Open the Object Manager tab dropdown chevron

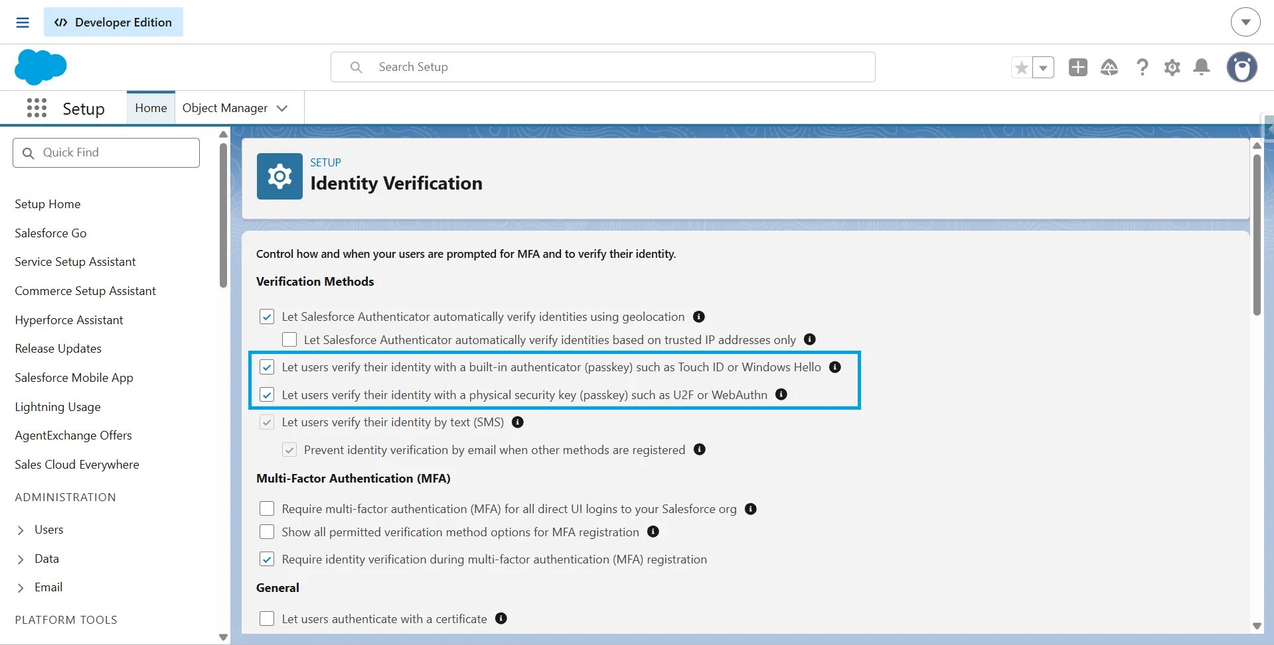pyautogui.click(x=282, y=108)
